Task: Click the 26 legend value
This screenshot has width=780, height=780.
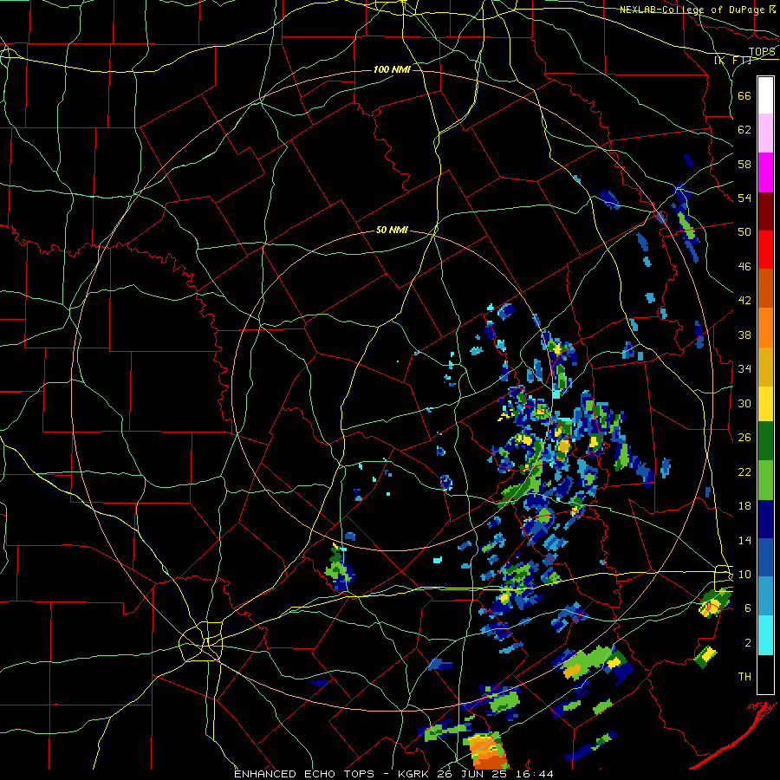Action: point(744,438)
